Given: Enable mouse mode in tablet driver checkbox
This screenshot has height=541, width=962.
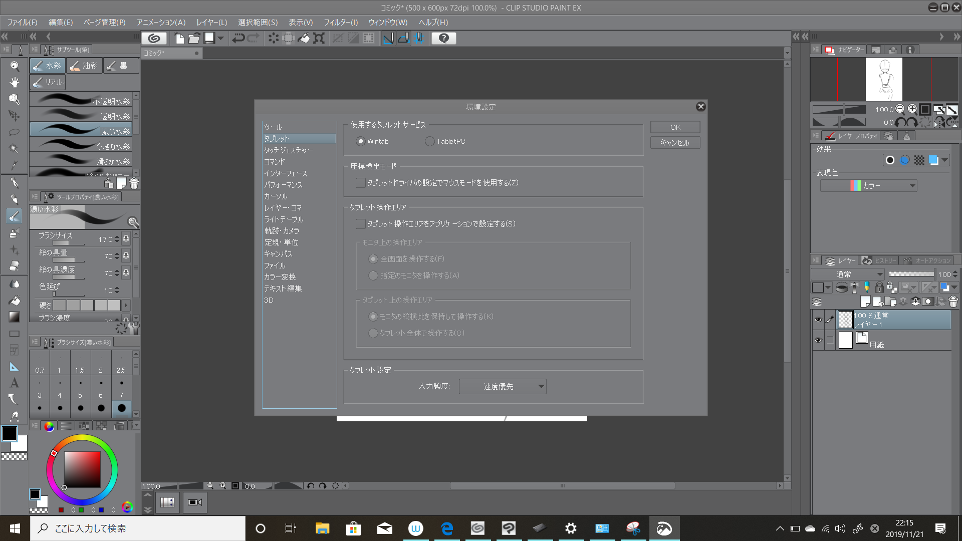Looking at the screenshot, I should [360, 183].
